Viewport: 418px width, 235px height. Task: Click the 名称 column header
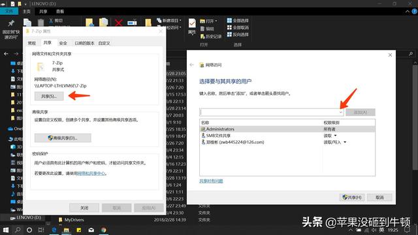(205, 123)
